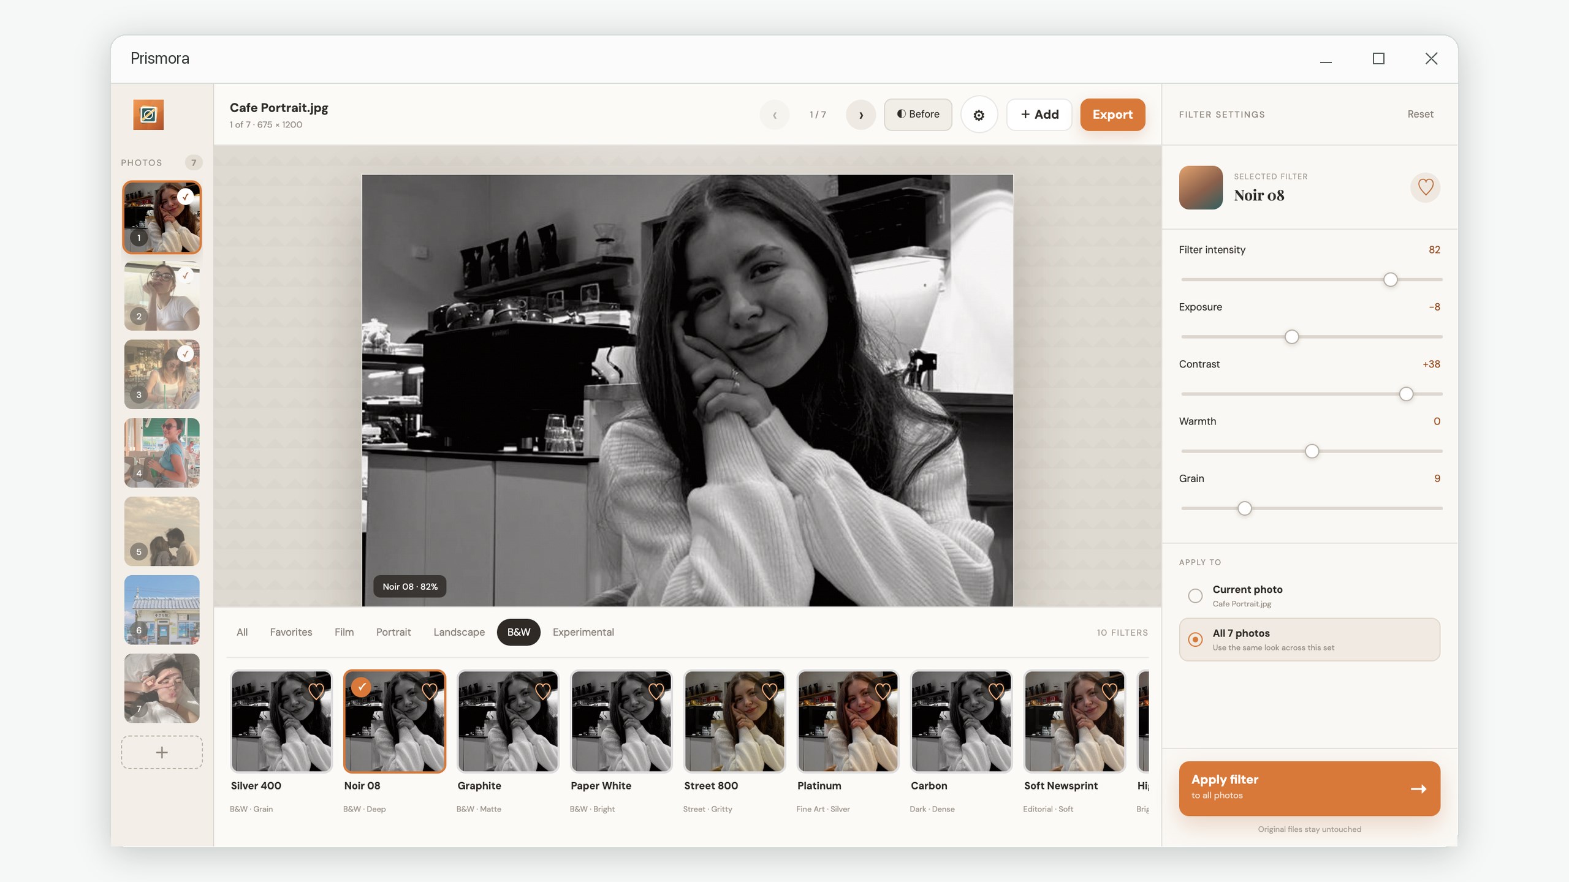Image resolution: width=1569 pixels, height=882 pixels.
Task: Choose the Carbon filter thumbnail
Action: coord(962,721)
